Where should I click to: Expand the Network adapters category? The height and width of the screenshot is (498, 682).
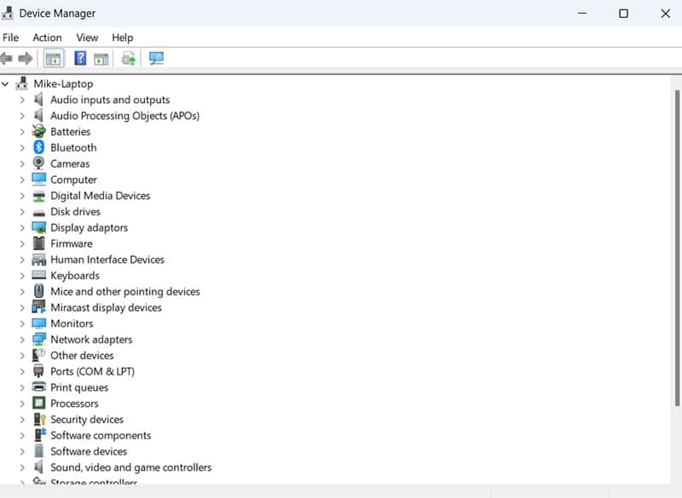[22, 339]
